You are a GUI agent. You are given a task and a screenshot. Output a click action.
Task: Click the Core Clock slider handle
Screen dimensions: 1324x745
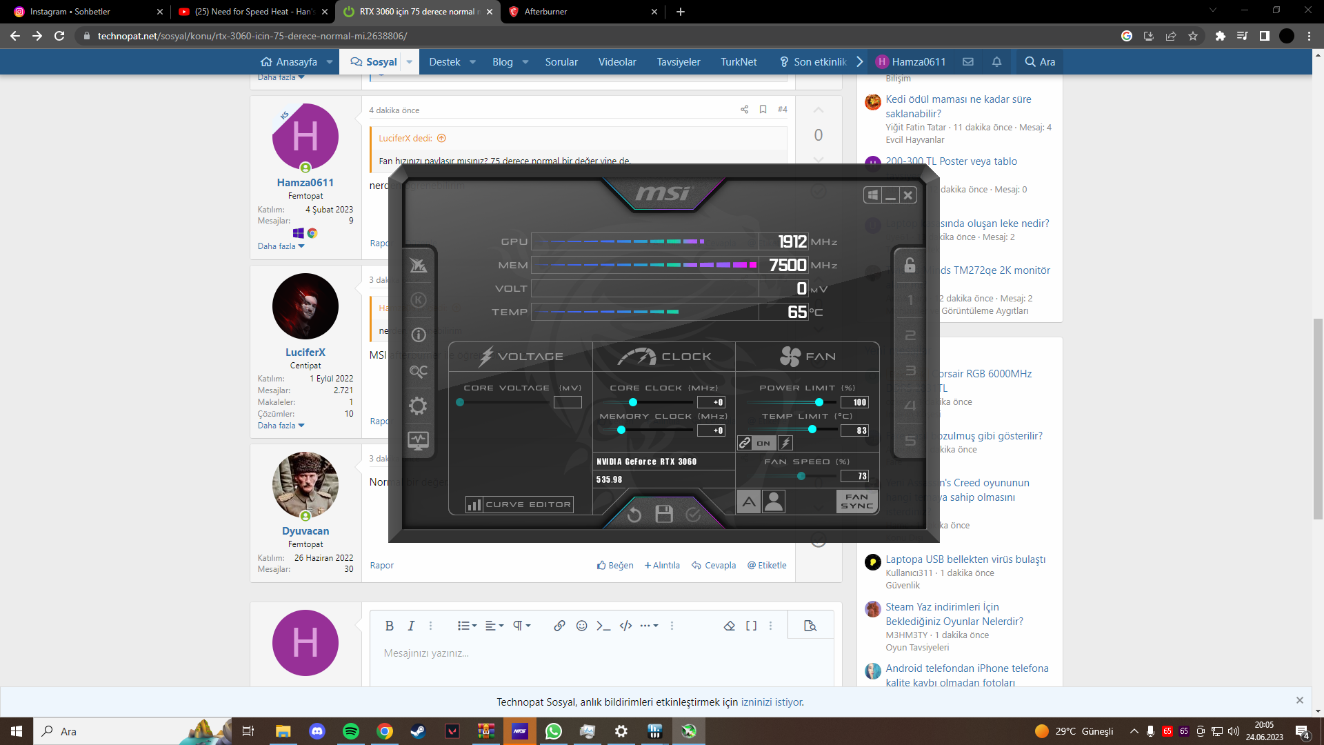632,402
